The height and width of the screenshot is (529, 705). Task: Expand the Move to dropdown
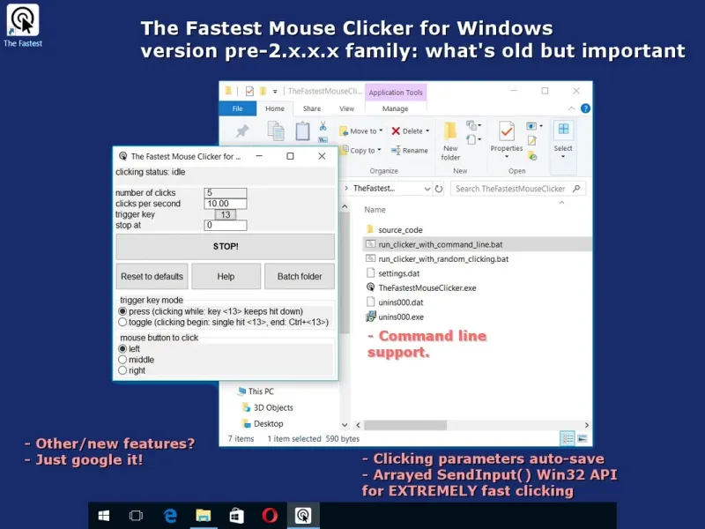[381, 130]
